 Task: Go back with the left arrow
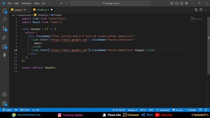[x=61, y=3]
